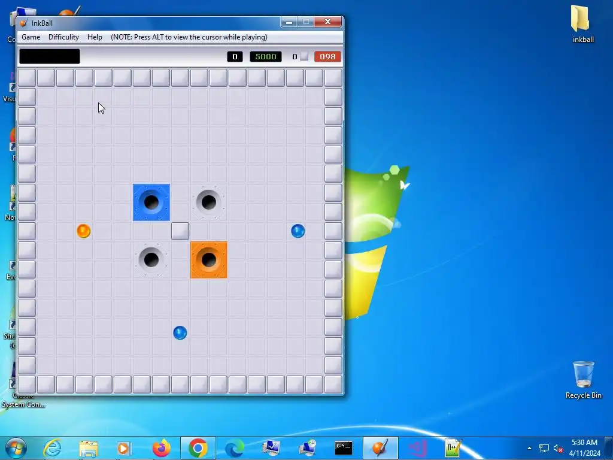Click the muted volume tray icon
This screenshot has width=613, height=460.
click(559, 448)
